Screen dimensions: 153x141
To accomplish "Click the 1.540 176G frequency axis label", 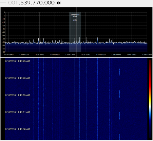I will pyautogui.click(x=147, y=54).
